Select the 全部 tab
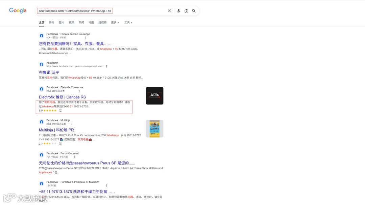This screenshot has width=365, height=205. point(42,23)
